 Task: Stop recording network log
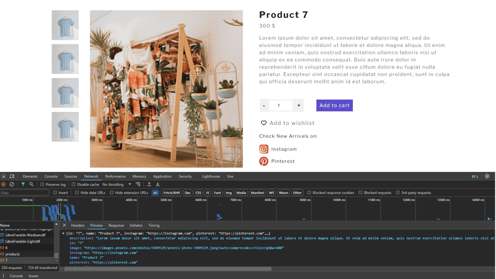point(4,184)
